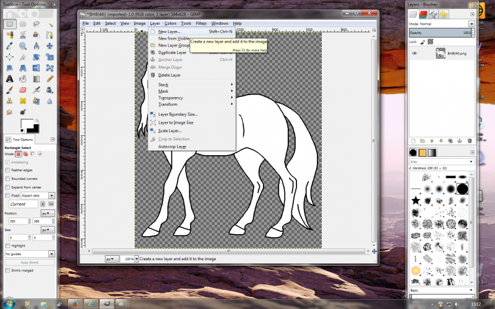This screenshot has height=309, width=495.
Task: Select the Rotate tool
Action: pyautogui.click(x=37, y=57)
